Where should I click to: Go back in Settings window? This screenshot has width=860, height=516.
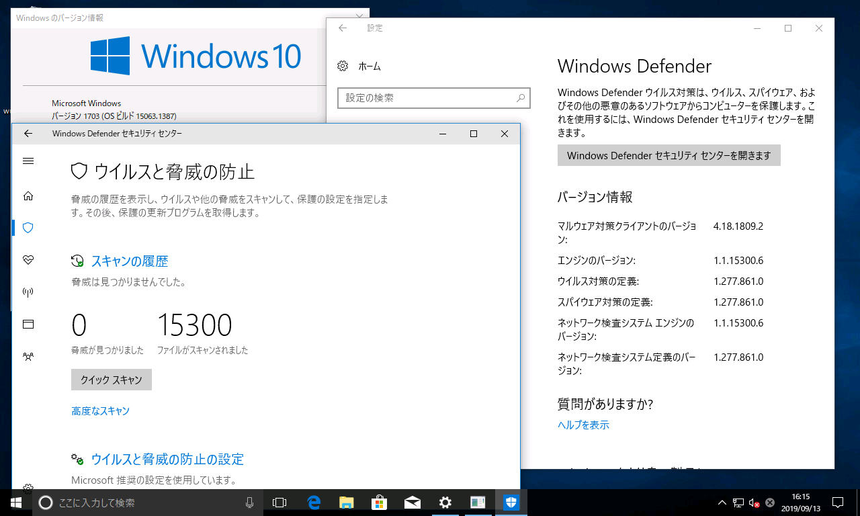tap(343, 28)
